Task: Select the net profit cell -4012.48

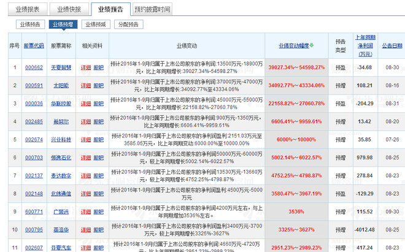Action: pos(364,229)
